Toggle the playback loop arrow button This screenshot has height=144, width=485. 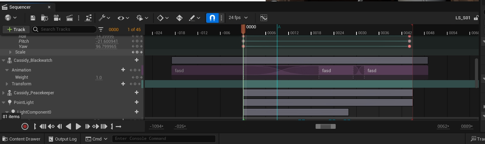point(118,126)
